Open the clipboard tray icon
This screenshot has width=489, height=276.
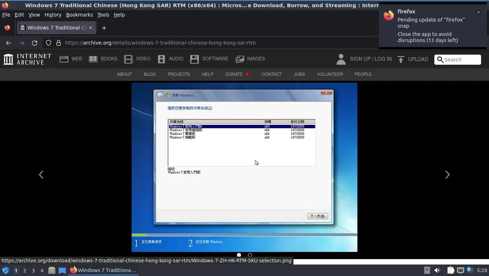tap(451, 270)
